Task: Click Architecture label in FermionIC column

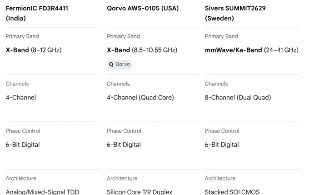Action: point(21,178)
